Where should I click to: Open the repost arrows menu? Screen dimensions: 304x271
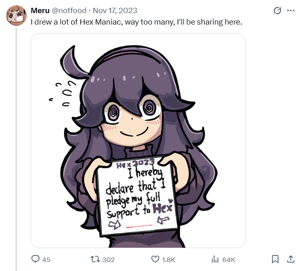[95, 259]
